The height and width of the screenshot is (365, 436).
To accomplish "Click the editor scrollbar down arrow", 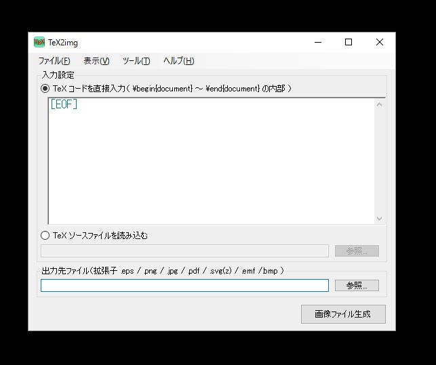I will tap(379, 218).
